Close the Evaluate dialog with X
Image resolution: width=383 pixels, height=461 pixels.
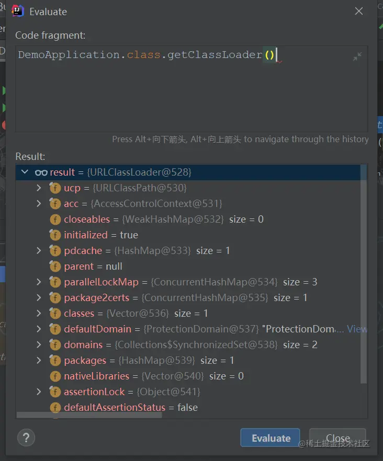point(358,11)
